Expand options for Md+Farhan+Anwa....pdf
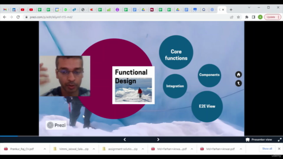Screen dimensions: 283x159 tap(192, 149)
